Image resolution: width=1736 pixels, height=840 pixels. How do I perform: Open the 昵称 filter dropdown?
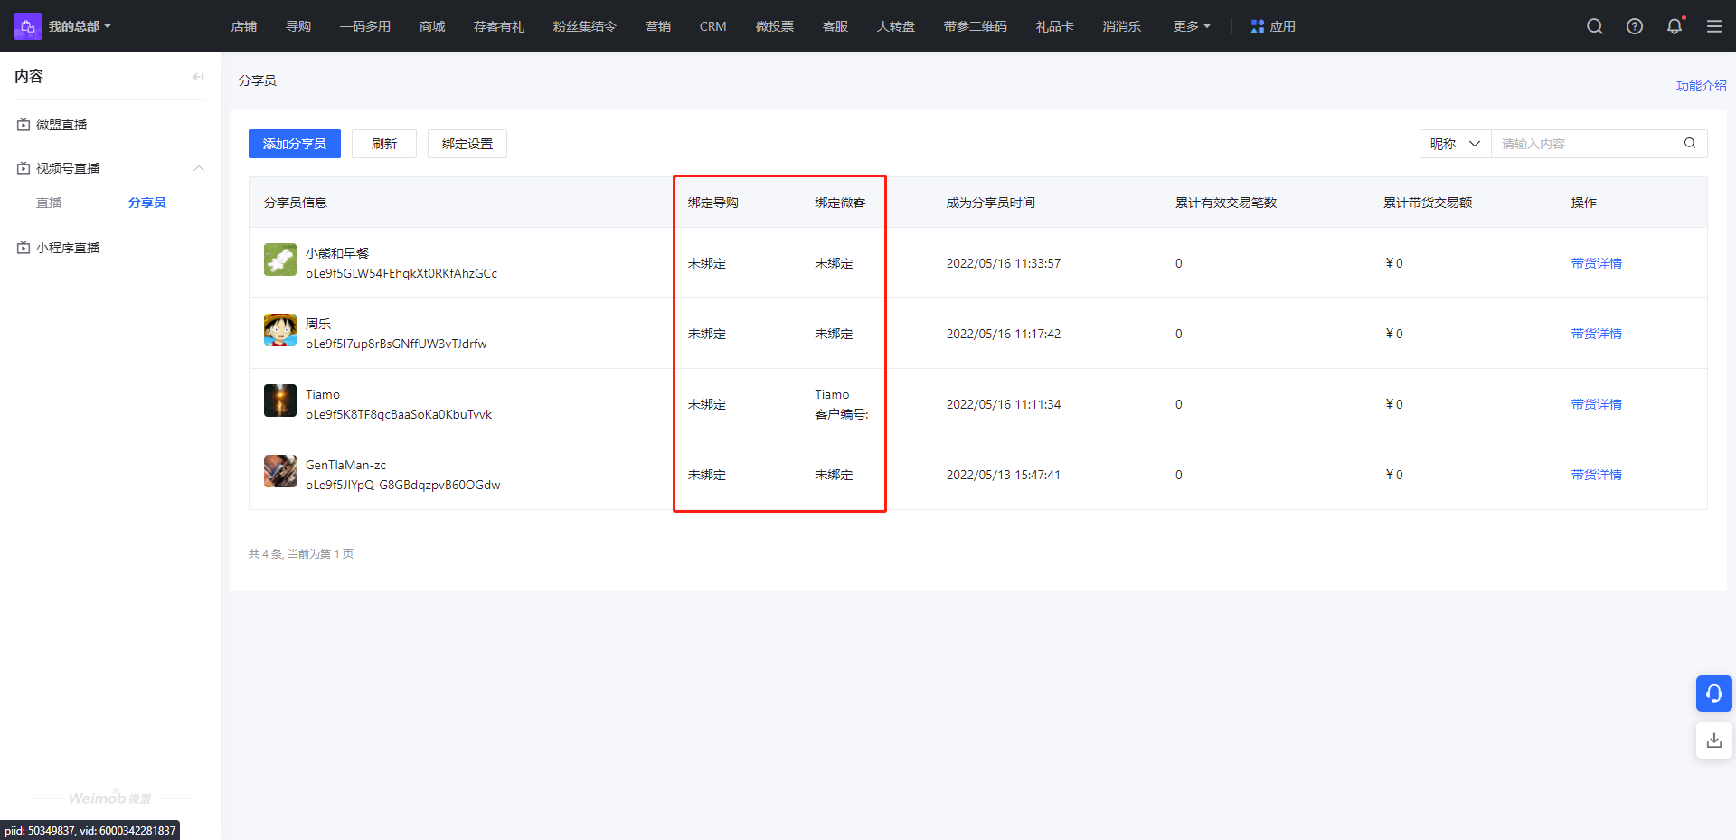[x=1455, y=144]
